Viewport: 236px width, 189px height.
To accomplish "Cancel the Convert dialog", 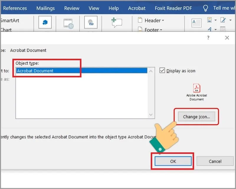I will coord(215,161).
